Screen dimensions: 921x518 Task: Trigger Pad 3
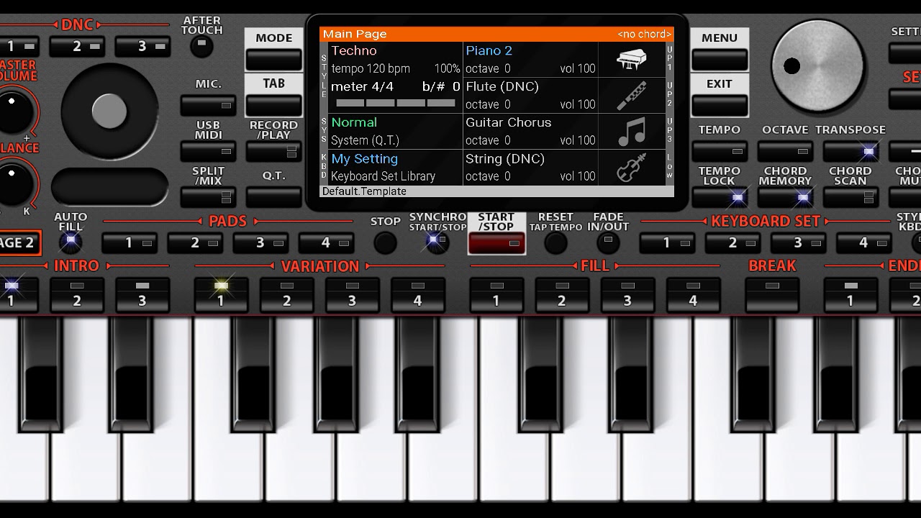click(260, 242)
